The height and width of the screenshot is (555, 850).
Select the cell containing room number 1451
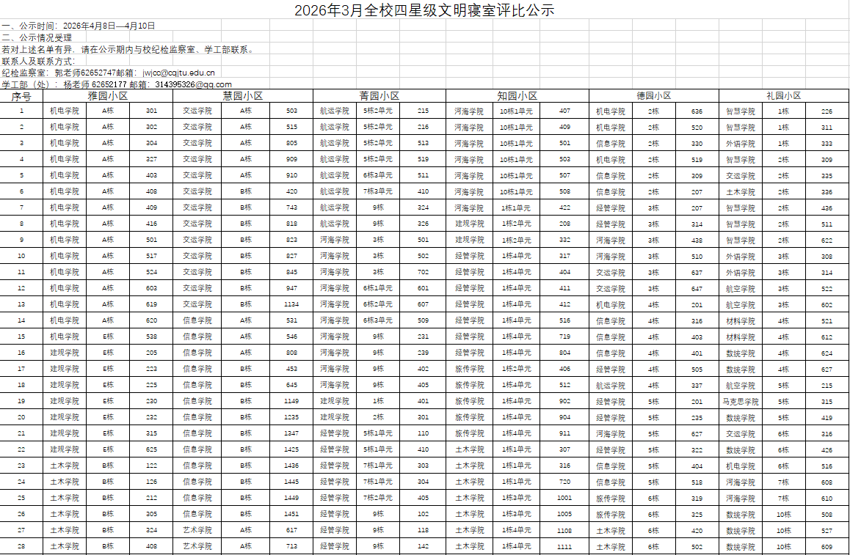[x=291, y=514]
